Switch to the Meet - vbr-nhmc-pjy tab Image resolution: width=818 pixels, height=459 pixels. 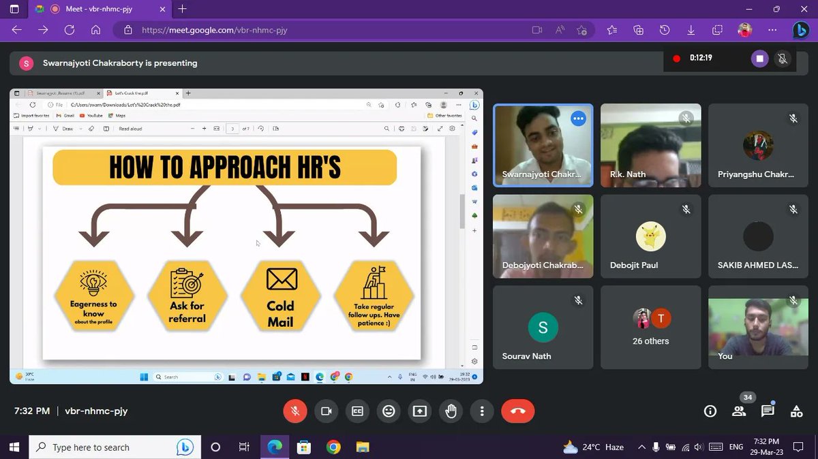point(99,10)
